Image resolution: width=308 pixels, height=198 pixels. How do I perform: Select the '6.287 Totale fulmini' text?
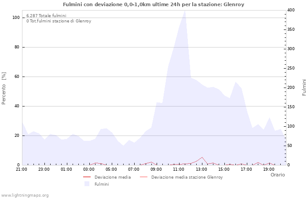point(46,15)
